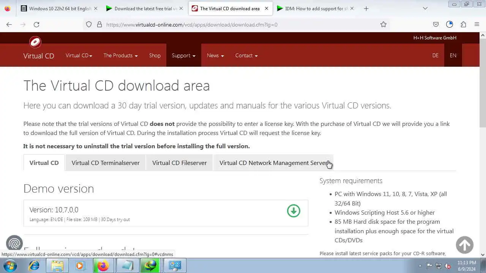This screenshot has height=273, width=486.
Task: Open the Extensions puzzle icon
Action: [463, 24]
